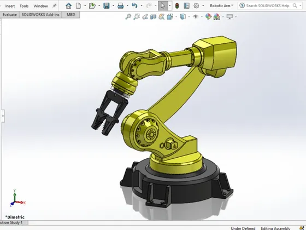
Task: Click the X axis of triad
Action: 21,203
